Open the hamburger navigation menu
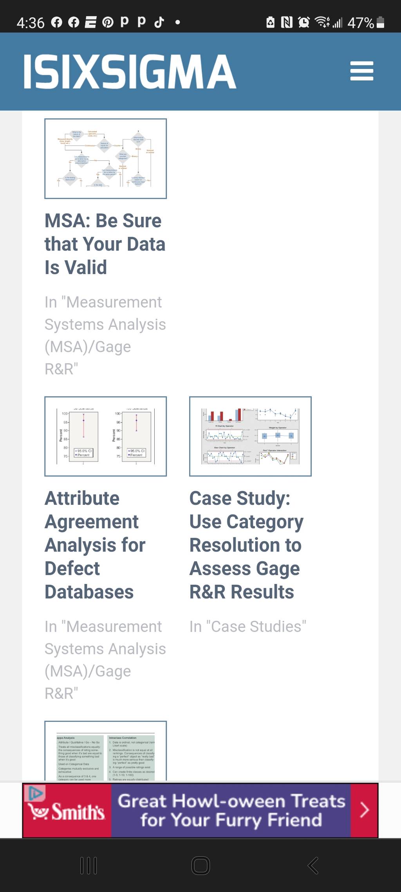Image resolution: width=401 pixels, height=892 pixels. (361, 71)
